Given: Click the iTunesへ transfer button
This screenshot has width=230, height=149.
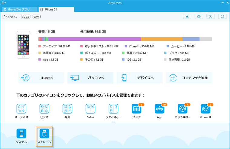Looking at the screenshot, I should [x=41, y=78].
